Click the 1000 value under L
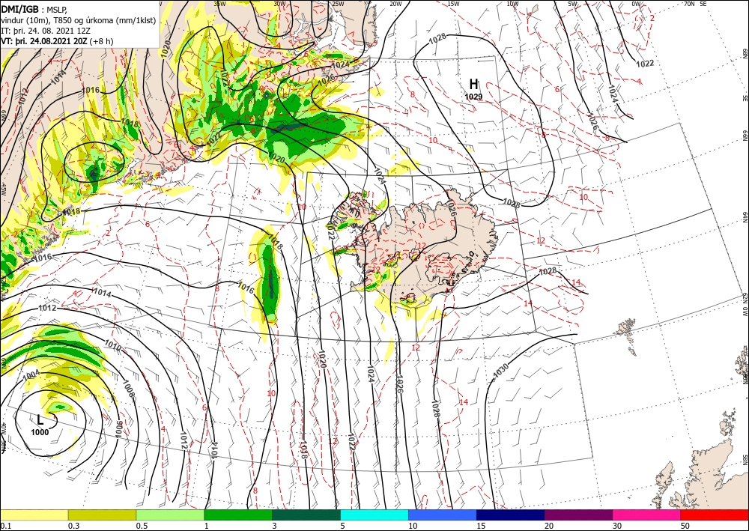 pyautogui.click(x=40, y=433)
